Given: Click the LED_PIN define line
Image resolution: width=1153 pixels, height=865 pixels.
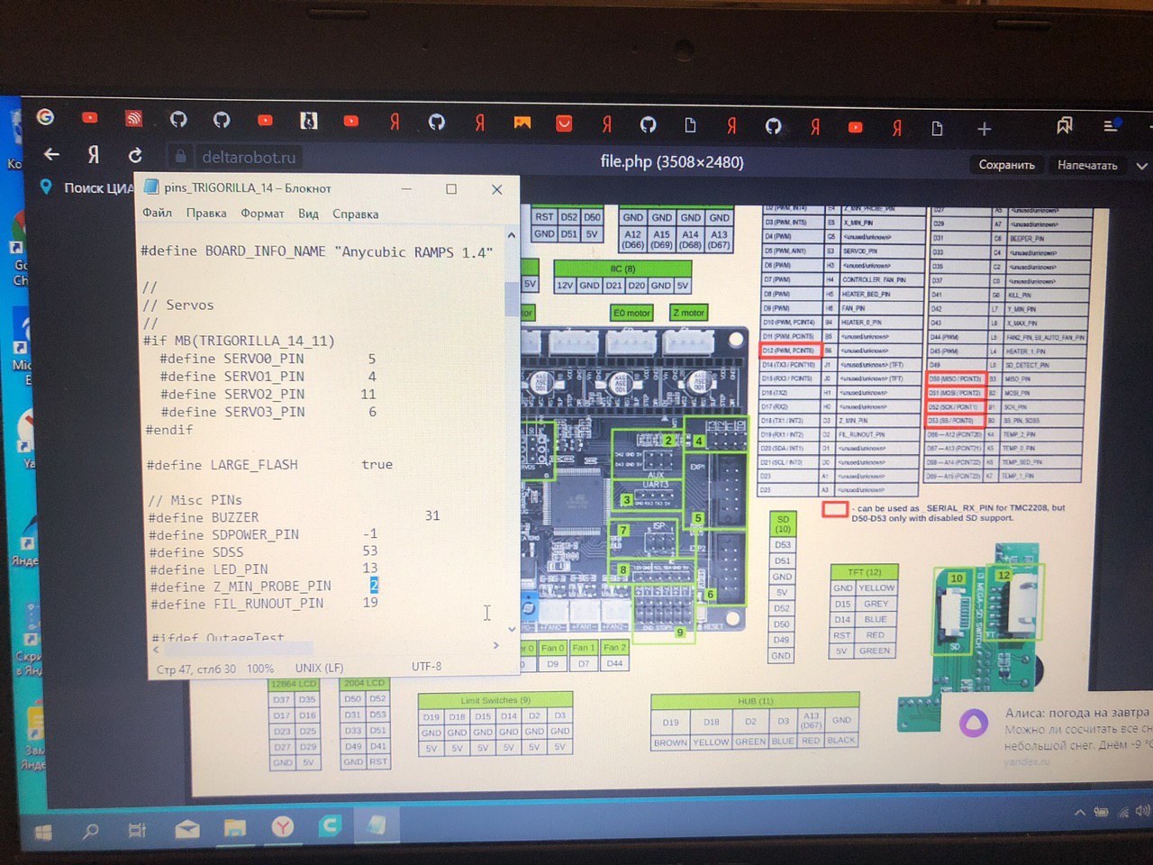Looking at the screenshot, I should point(264,569).
